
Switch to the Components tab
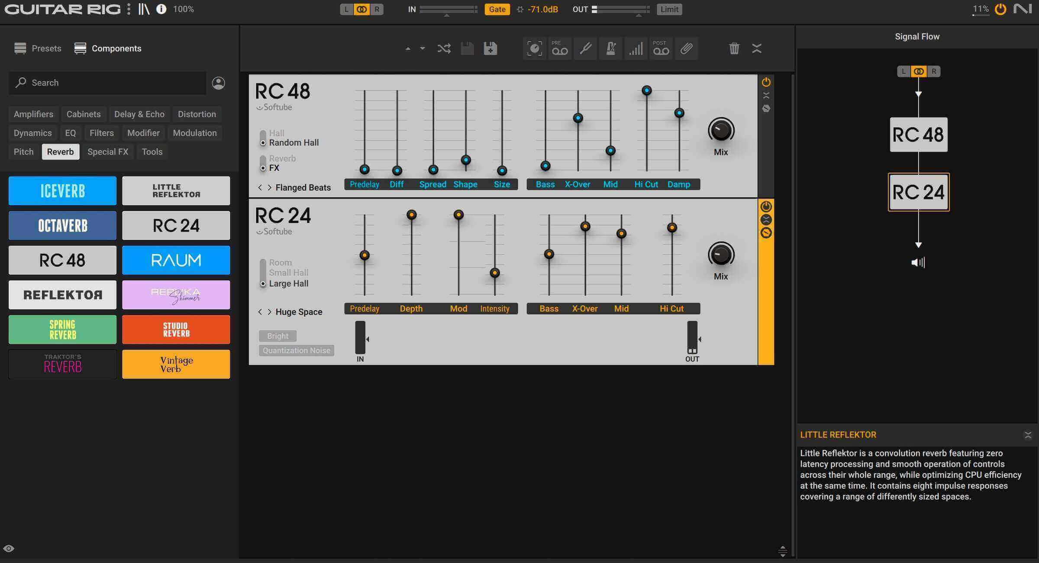[108, 48]
